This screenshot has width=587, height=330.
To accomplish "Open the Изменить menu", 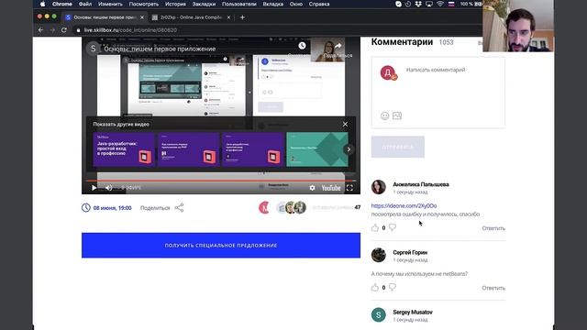I will (110, 4).
